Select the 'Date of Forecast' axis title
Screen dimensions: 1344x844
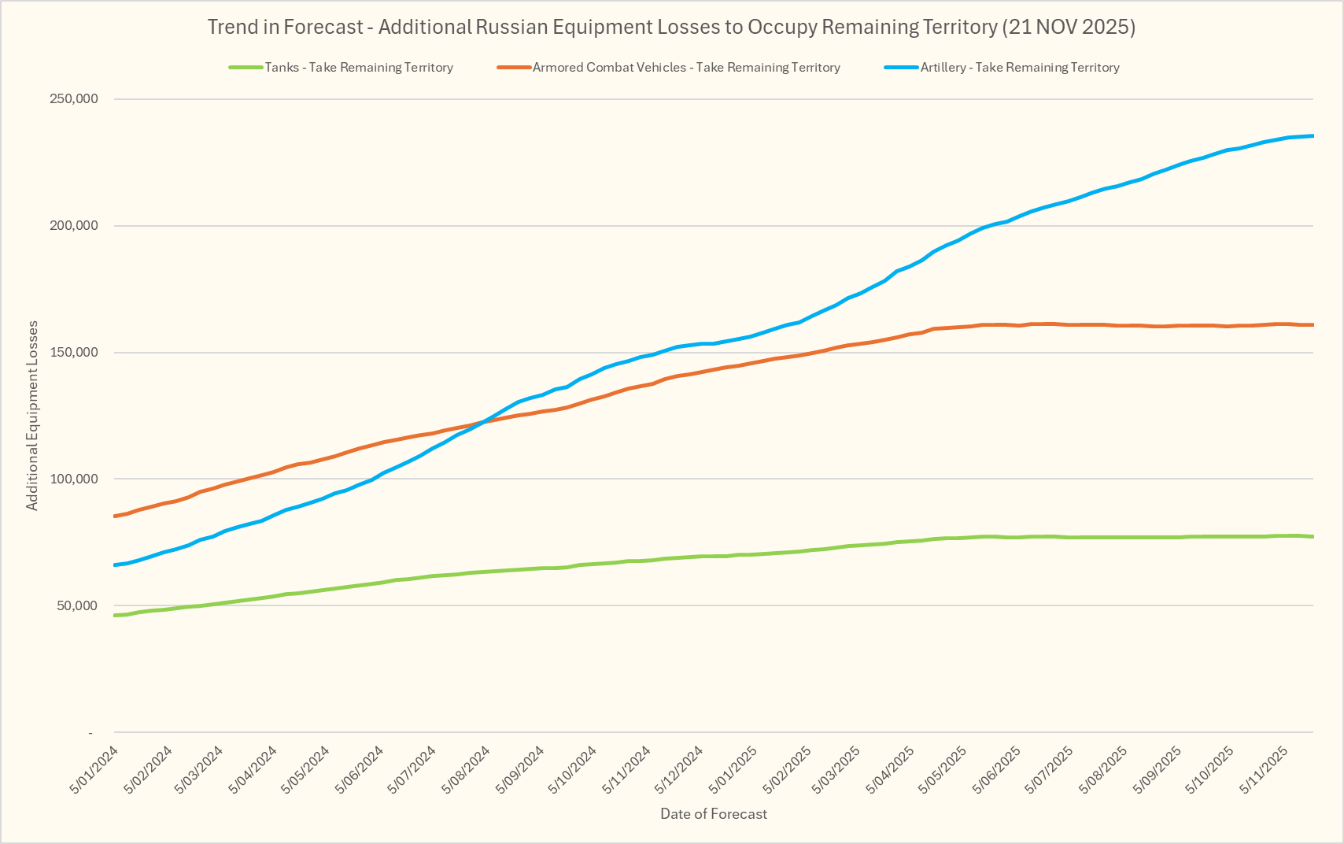click(x=713, y=814)
